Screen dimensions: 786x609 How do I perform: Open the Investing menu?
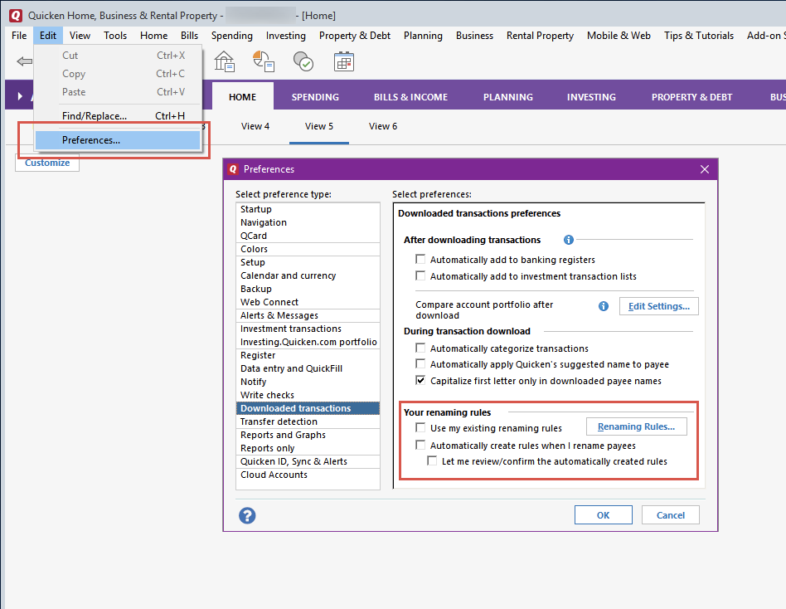pyautogui.click(x=285, y=36)
